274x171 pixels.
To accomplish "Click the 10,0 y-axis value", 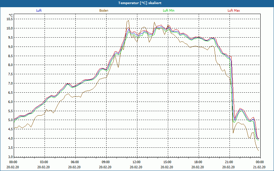I will pyautogui.click(x=10, y=28).
